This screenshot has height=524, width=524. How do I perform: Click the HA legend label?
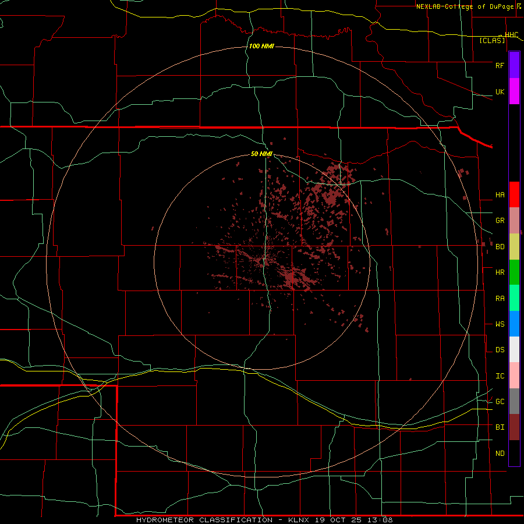(500, 195)
